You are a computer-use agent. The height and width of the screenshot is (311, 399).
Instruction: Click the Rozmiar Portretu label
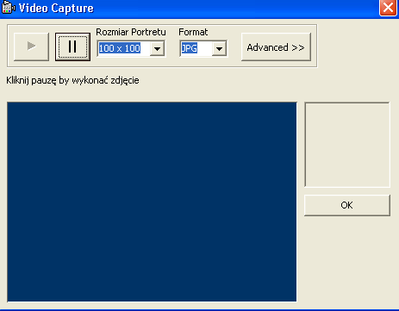tap(131, 32)
